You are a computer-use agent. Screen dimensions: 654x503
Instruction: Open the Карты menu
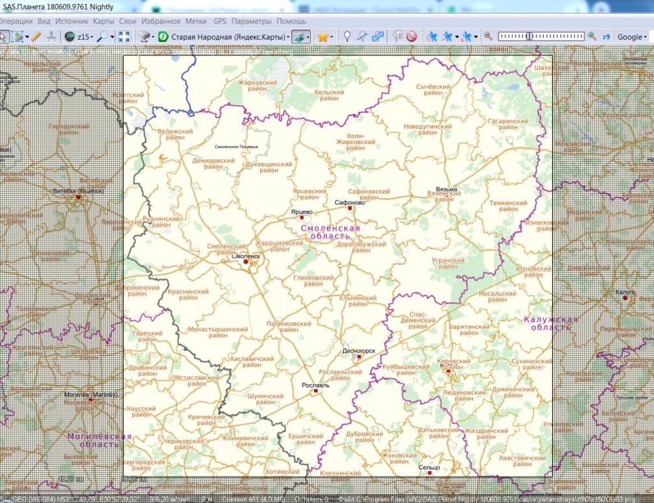pos(103,21)
